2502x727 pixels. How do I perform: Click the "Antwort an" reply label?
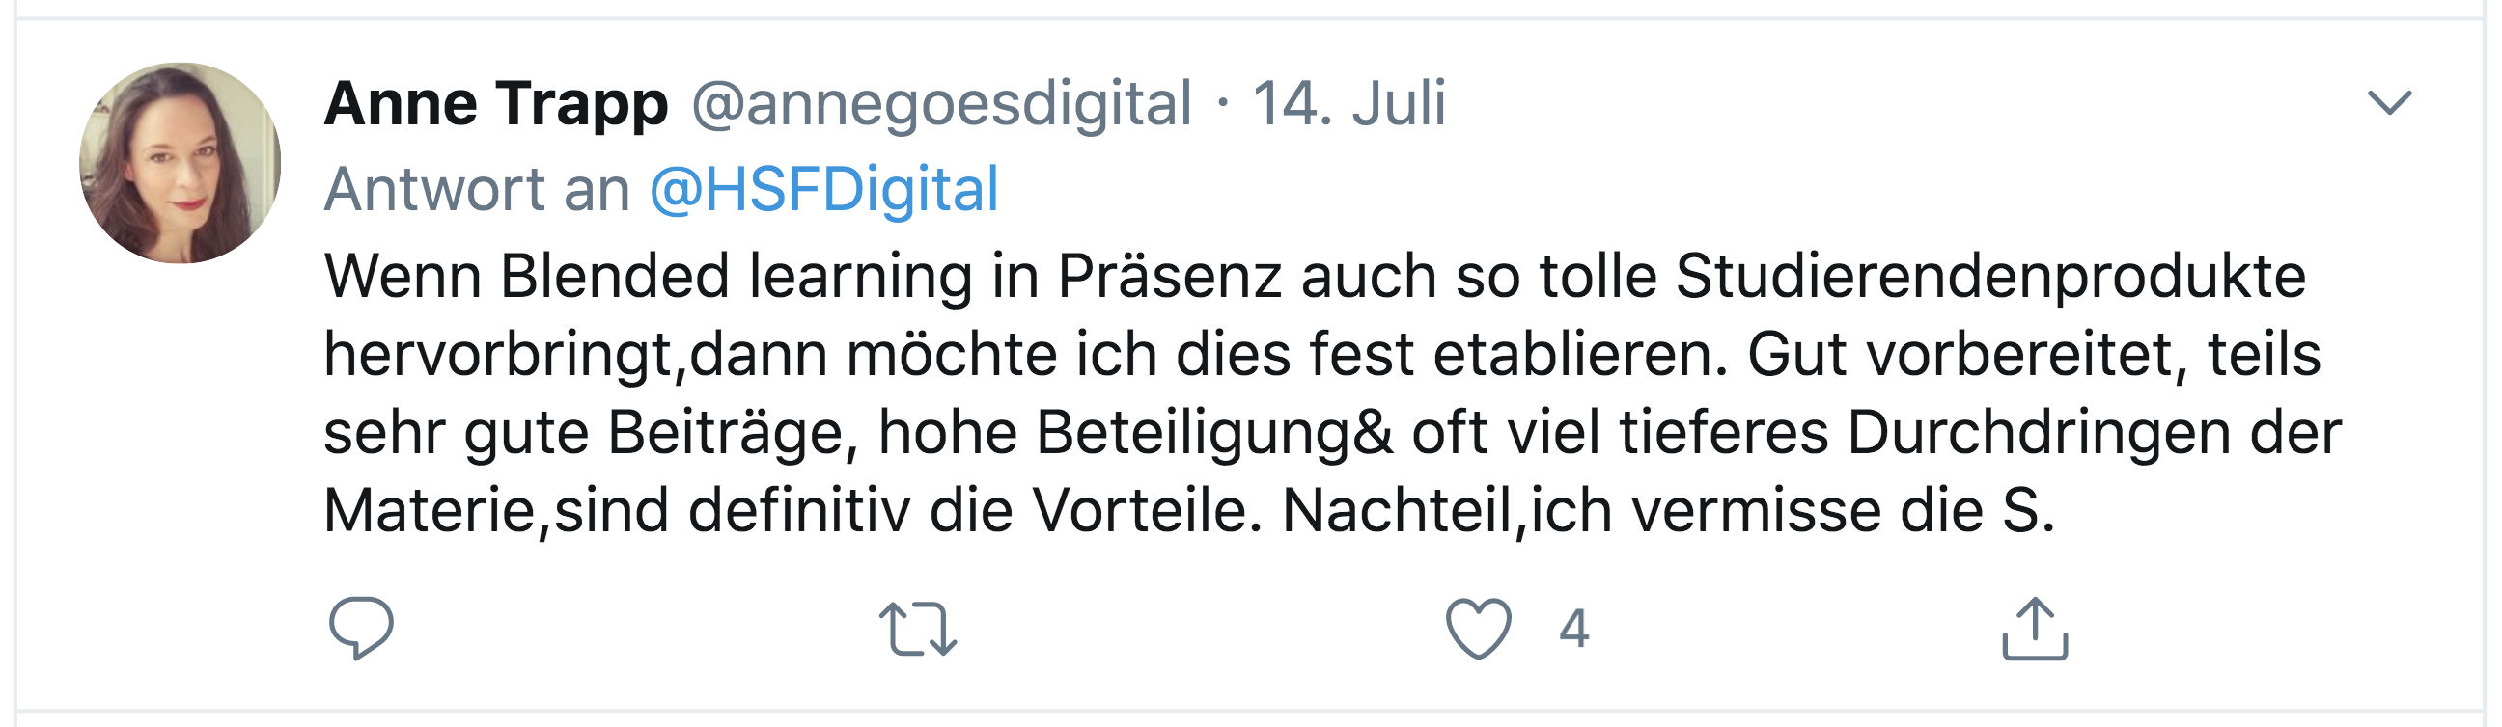(x=477, y=188)
